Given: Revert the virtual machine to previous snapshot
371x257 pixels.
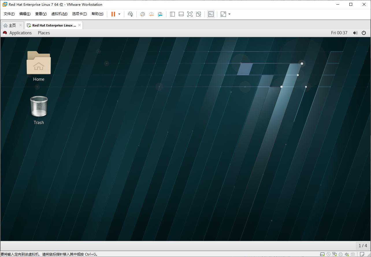Looking at the screenshot, I should 151,14.
